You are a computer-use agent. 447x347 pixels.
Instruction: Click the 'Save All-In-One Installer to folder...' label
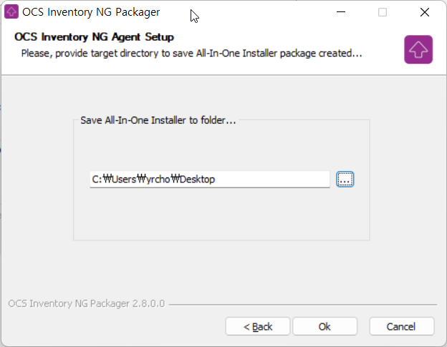coord(158,120)
